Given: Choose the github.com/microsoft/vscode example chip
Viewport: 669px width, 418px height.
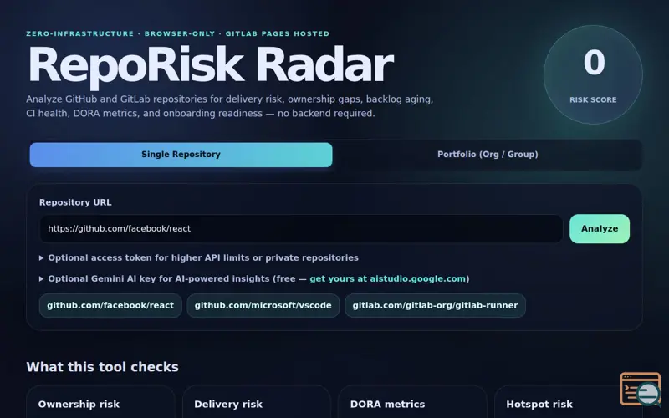Looking at the screenshot, I should pos(263,305).
